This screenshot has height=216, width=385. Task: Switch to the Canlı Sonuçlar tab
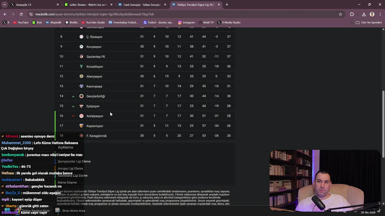[x=142, y=5]
